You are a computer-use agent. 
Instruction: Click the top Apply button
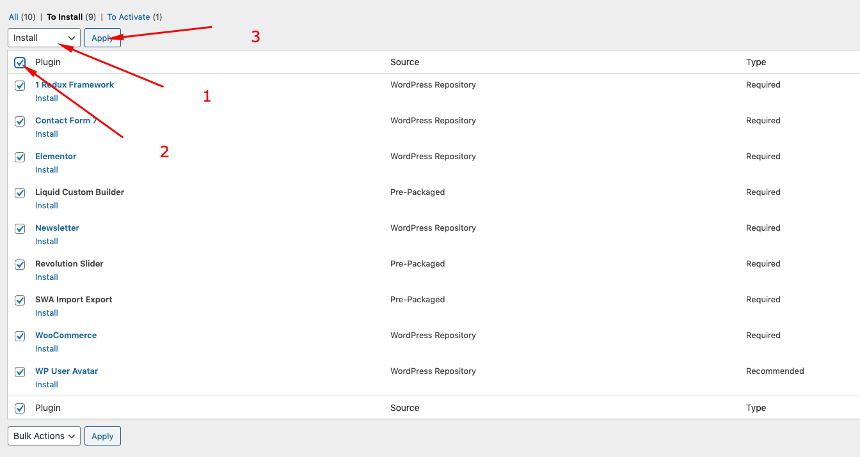[102, 38]
